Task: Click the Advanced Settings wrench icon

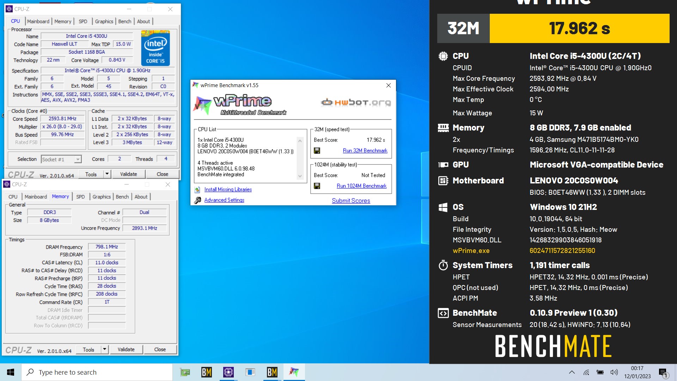Action: 197,200
